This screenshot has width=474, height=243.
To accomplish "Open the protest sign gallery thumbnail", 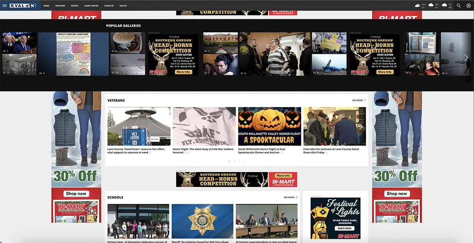I will click(329, 43).
